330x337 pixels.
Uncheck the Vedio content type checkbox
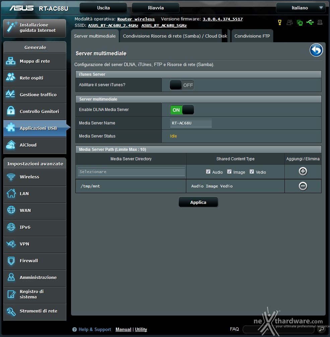point(252,171)
